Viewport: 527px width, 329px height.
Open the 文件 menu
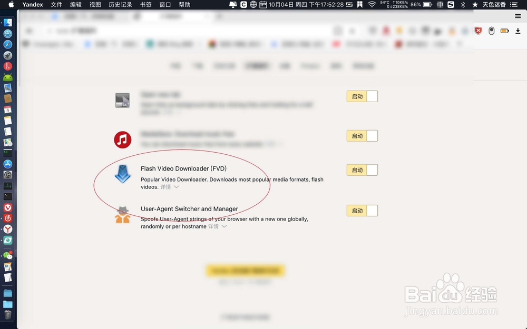[56, 4]
